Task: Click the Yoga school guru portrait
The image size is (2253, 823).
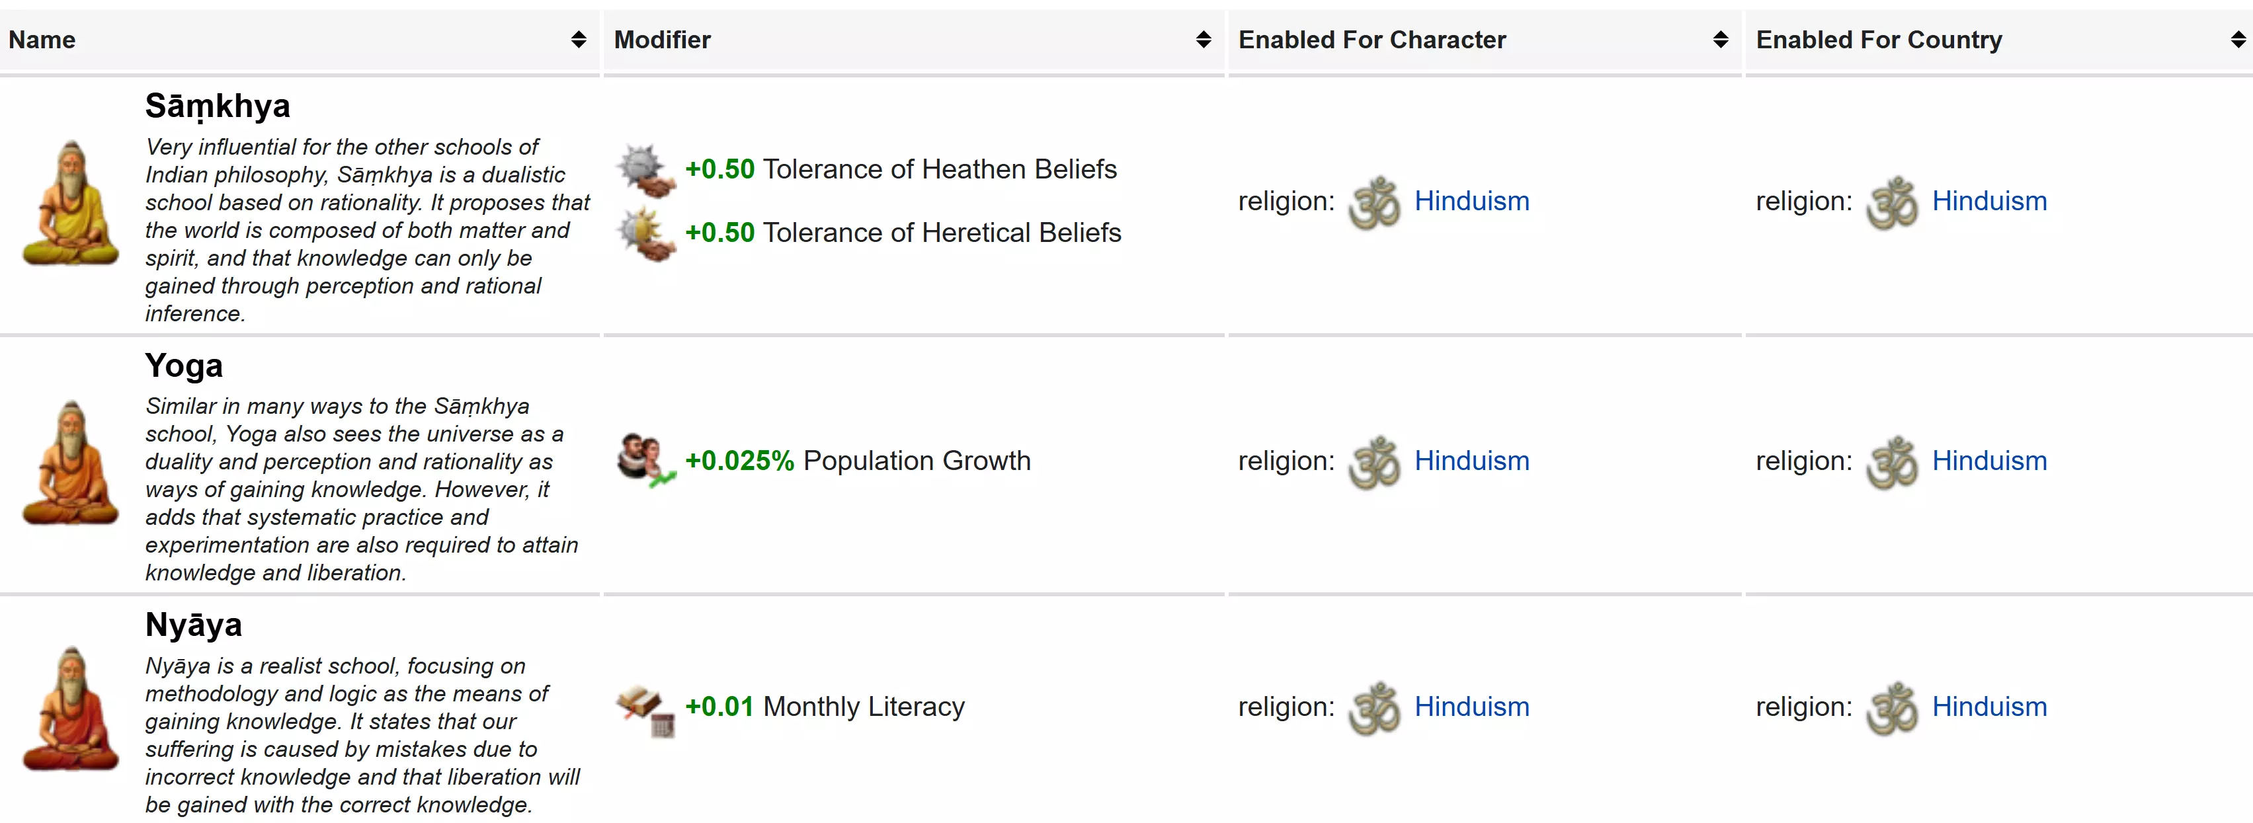Action: coord(71,463)
